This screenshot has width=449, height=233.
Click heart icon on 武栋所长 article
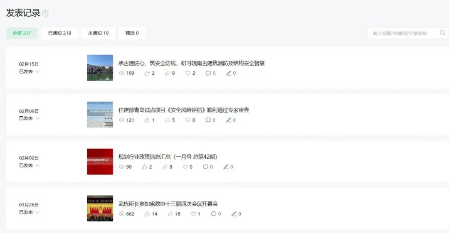click(x=193, y=214)
